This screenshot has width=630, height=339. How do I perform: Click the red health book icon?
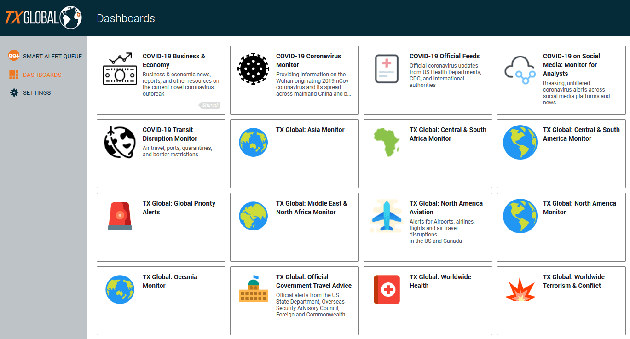tap(387, 289)
